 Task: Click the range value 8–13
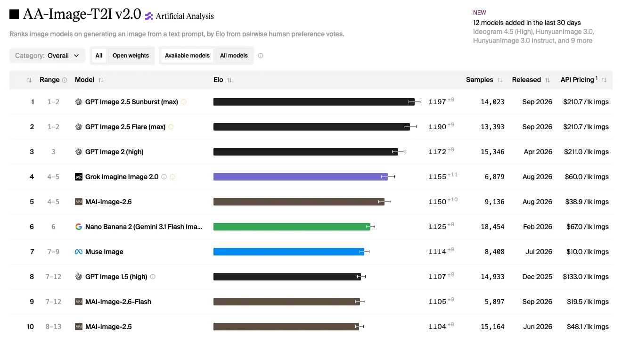point(53,327)
